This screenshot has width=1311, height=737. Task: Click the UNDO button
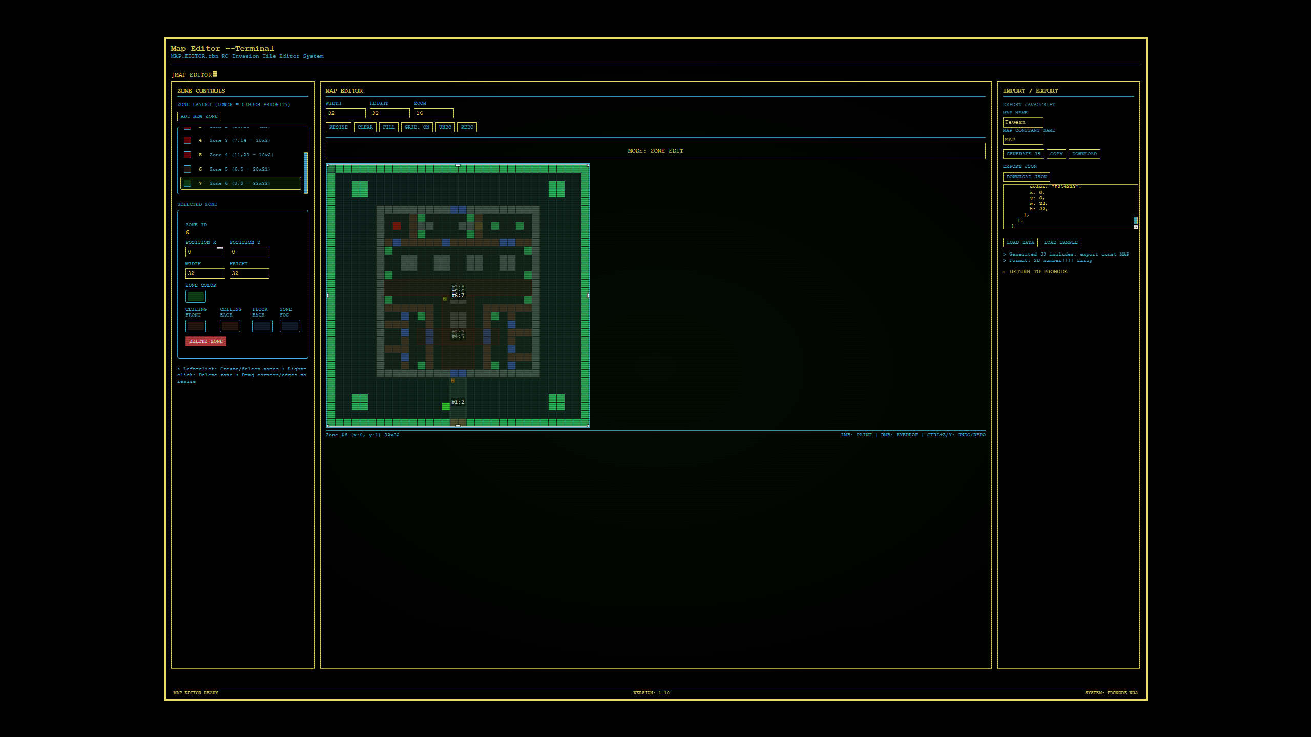tap(445, 127)
